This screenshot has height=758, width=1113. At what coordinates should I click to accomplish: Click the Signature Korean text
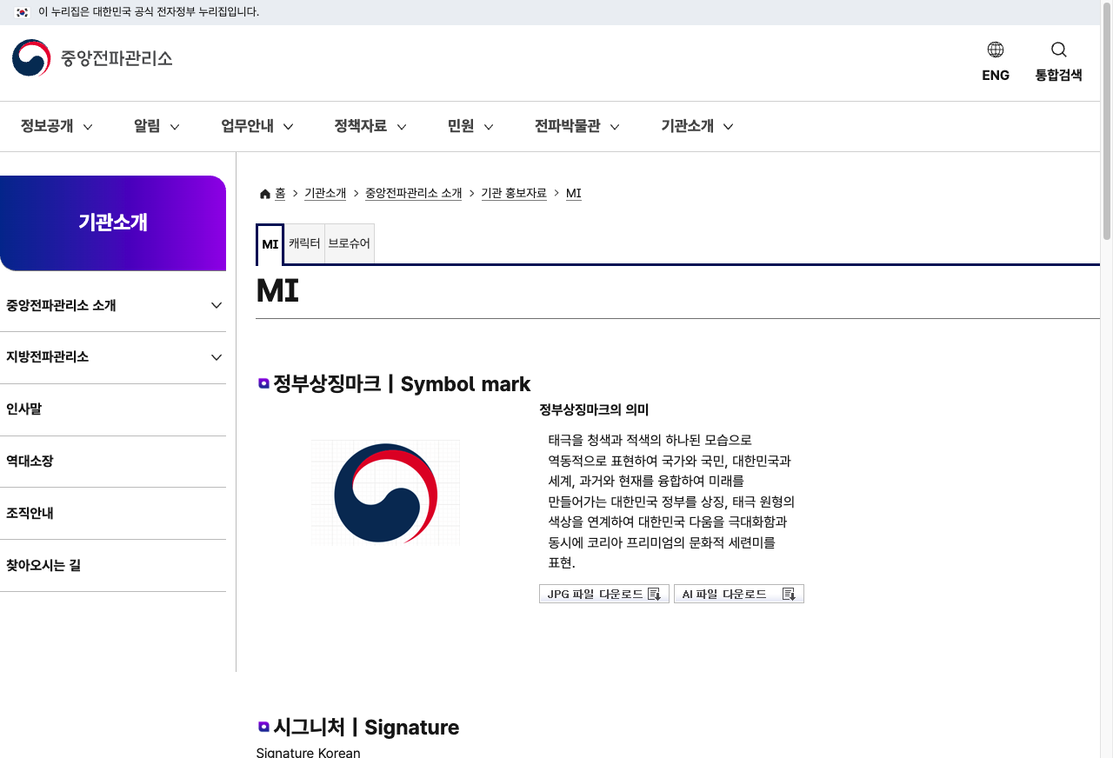(308, 752)
